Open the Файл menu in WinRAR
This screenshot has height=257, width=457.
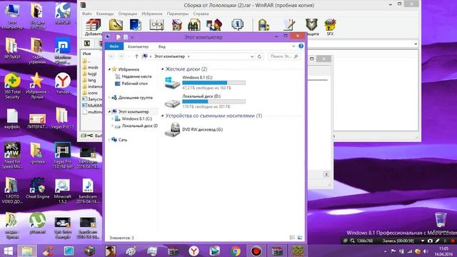click(x=87, y=14)
